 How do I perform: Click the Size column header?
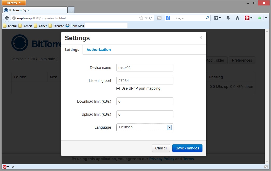tap(53, 77)
